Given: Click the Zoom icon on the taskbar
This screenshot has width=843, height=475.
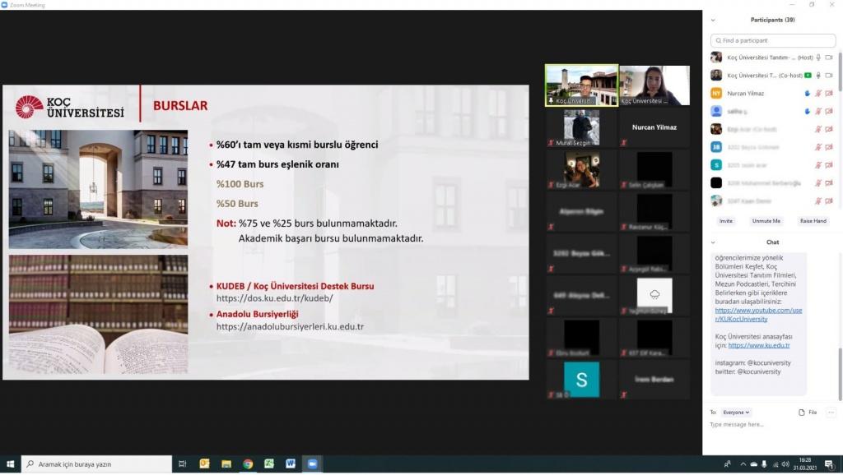Looking at the screenshot, I should (312, 463).
